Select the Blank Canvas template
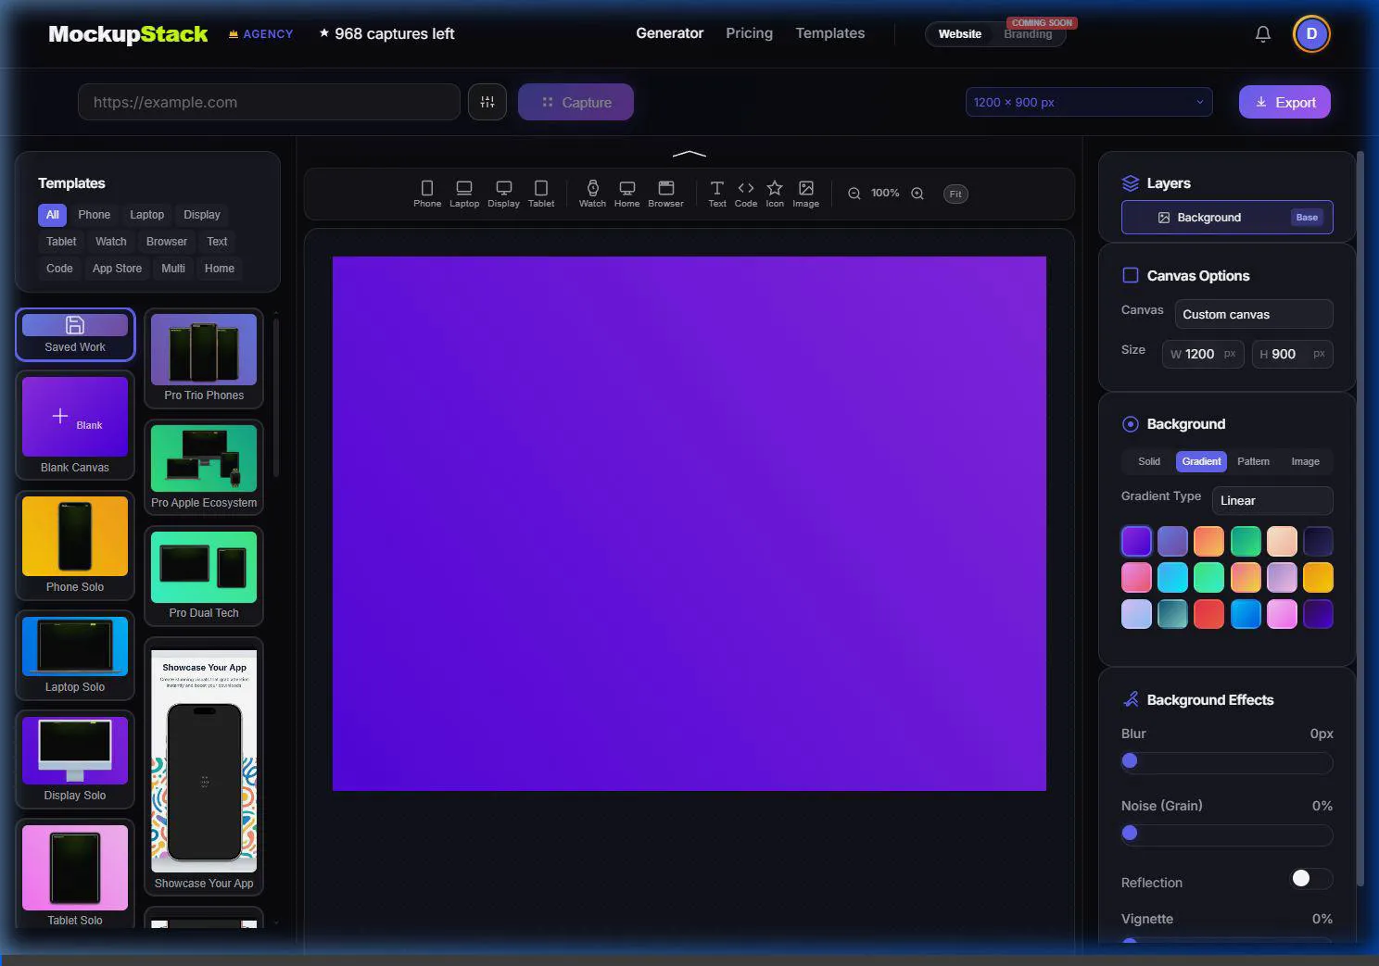Screen dimensions: 1379x966 pyautogui.click(x=75, y=425)
